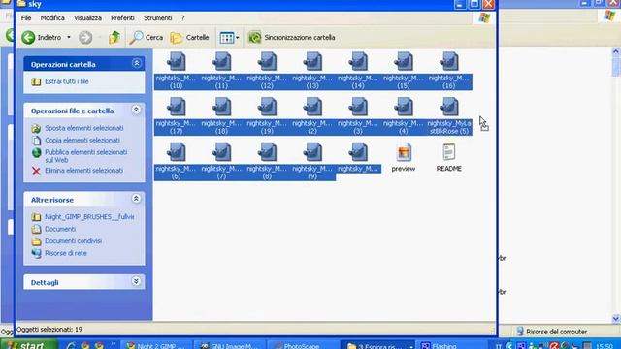Select the unnumbered nightsky_M... brush file
Image resolution: width=621 pixels, height=349 pixels.
pyautogui.click(x=358, y=157)
